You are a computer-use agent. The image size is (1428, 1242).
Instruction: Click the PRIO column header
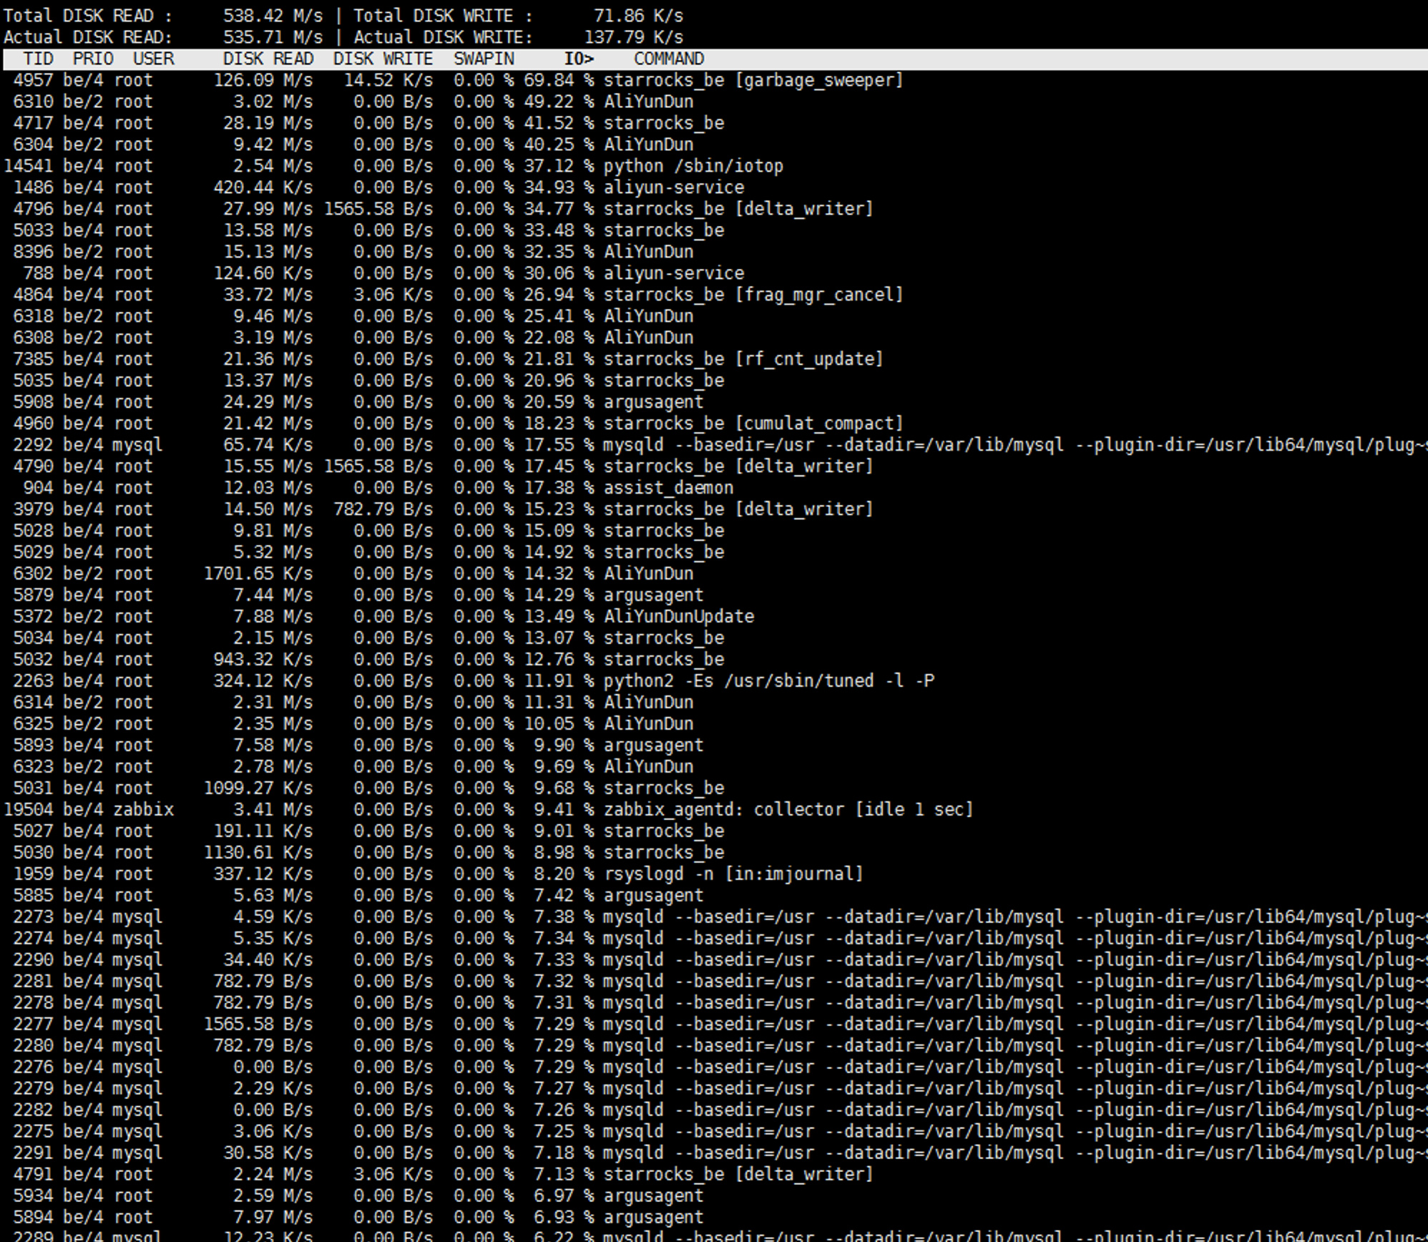coord(93,59)
